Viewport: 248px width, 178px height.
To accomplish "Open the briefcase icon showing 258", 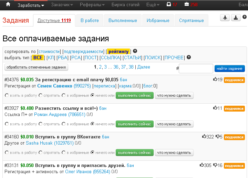I will [187, 4].
